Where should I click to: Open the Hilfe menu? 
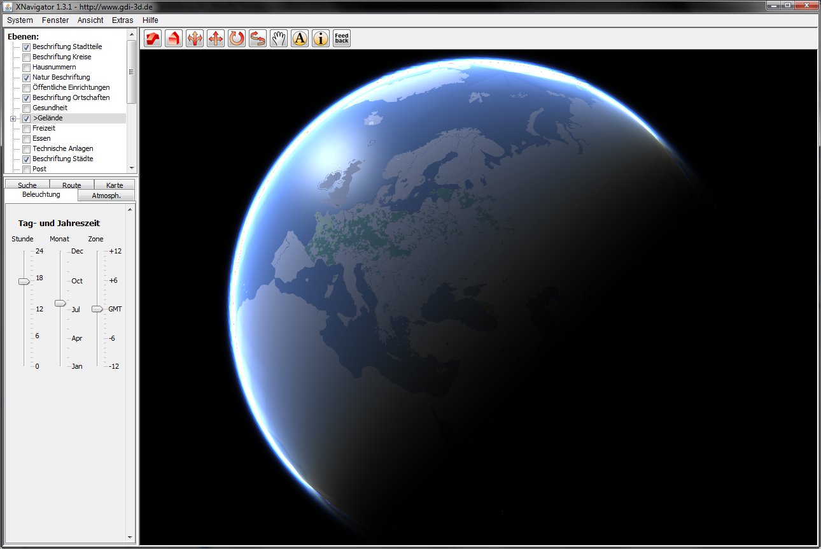pyautogui.click(x=150, y=20)
